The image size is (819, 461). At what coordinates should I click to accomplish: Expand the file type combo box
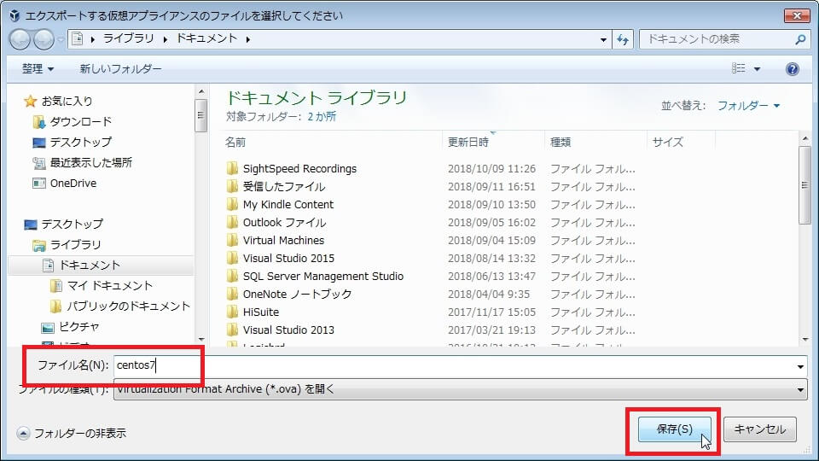click(x=799, y=389)
